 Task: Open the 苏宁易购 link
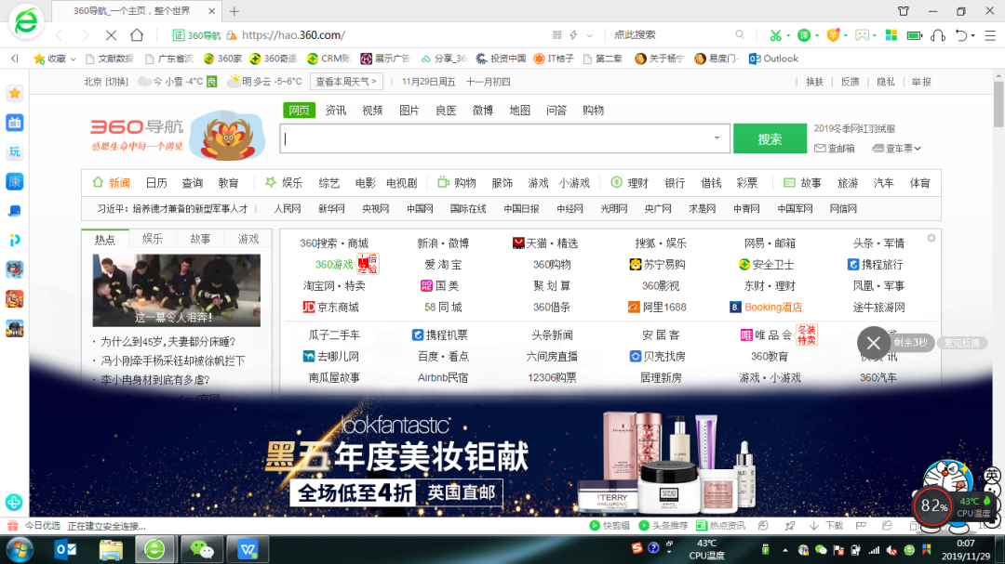[x=658, y=265]
